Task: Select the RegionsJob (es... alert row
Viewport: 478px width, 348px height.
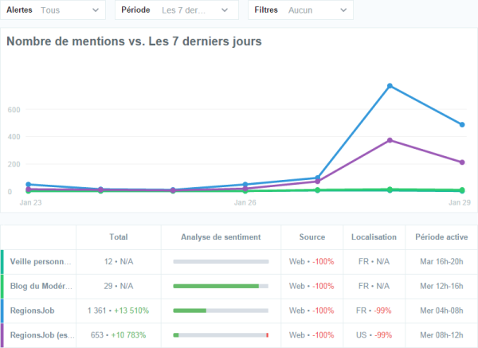Action: pyautogui.click(x=41, y=334)
